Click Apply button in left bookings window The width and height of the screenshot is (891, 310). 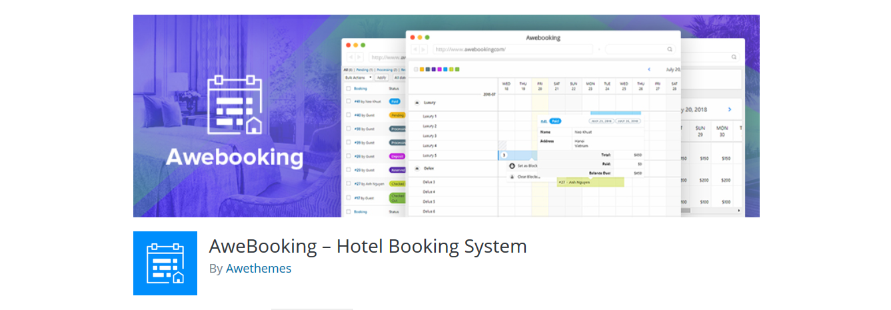coord(381,77)
